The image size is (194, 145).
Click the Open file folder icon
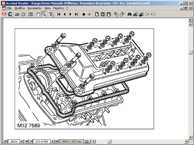(17, 14)
